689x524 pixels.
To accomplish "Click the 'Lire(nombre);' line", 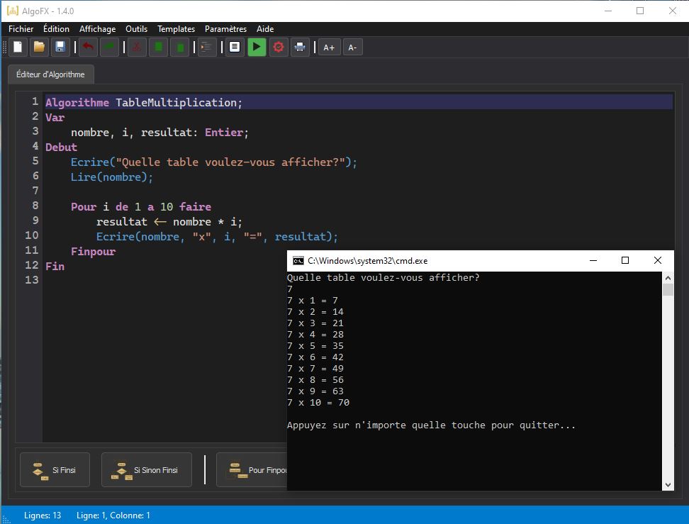I will (111, 177).
